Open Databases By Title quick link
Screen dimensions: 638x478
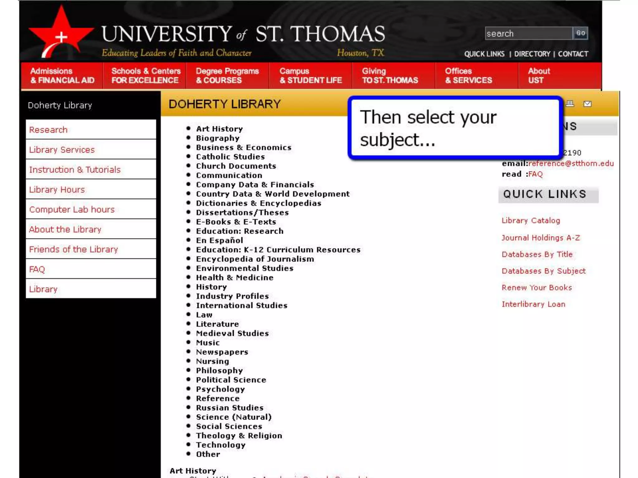(x=537, y=254)
